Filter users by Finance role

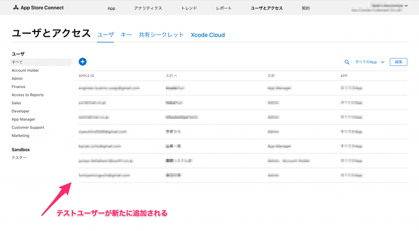tap(18, 86)
